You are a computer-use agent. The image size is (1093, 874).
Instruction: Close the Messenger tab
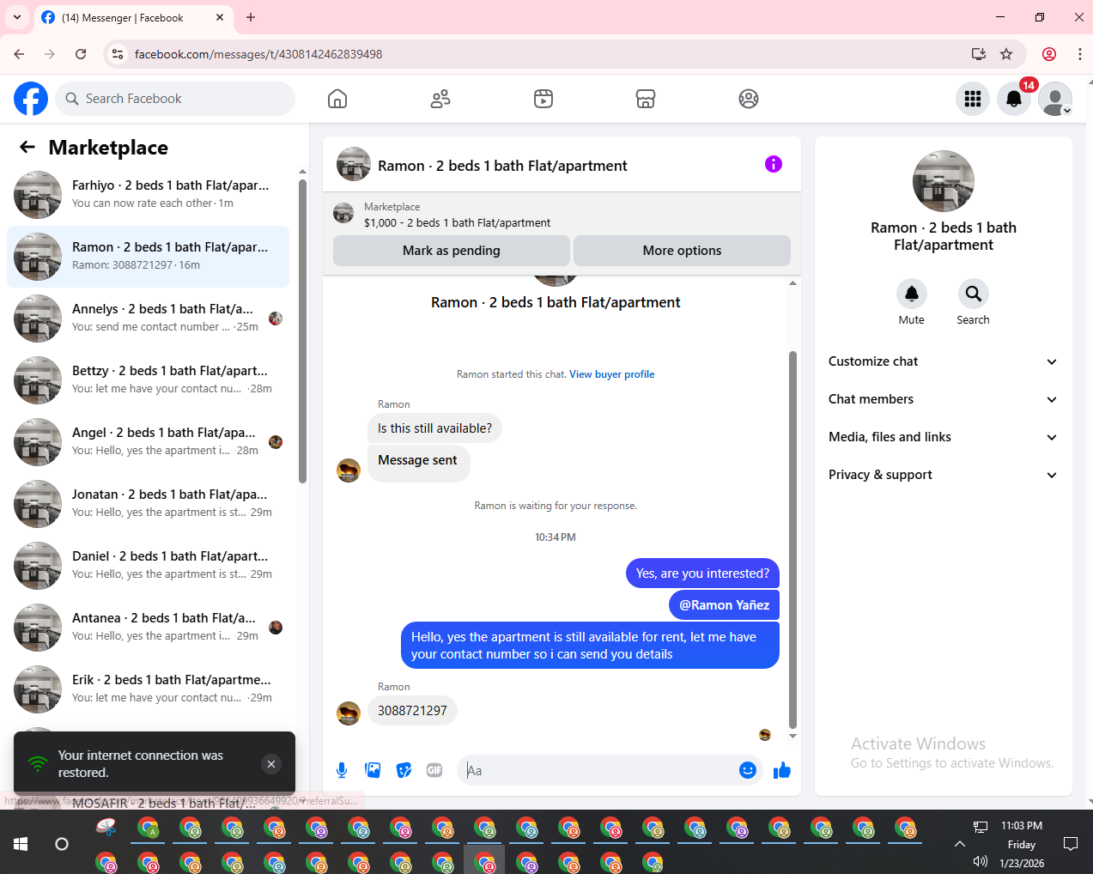click(220, 17)
